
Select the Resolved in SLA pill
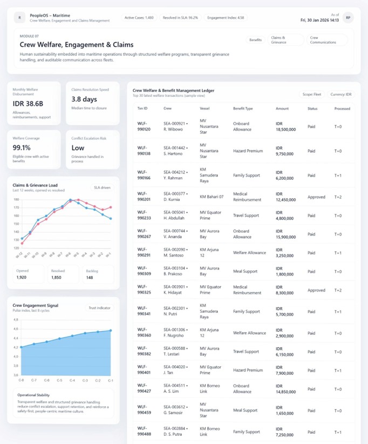point(180,17)
